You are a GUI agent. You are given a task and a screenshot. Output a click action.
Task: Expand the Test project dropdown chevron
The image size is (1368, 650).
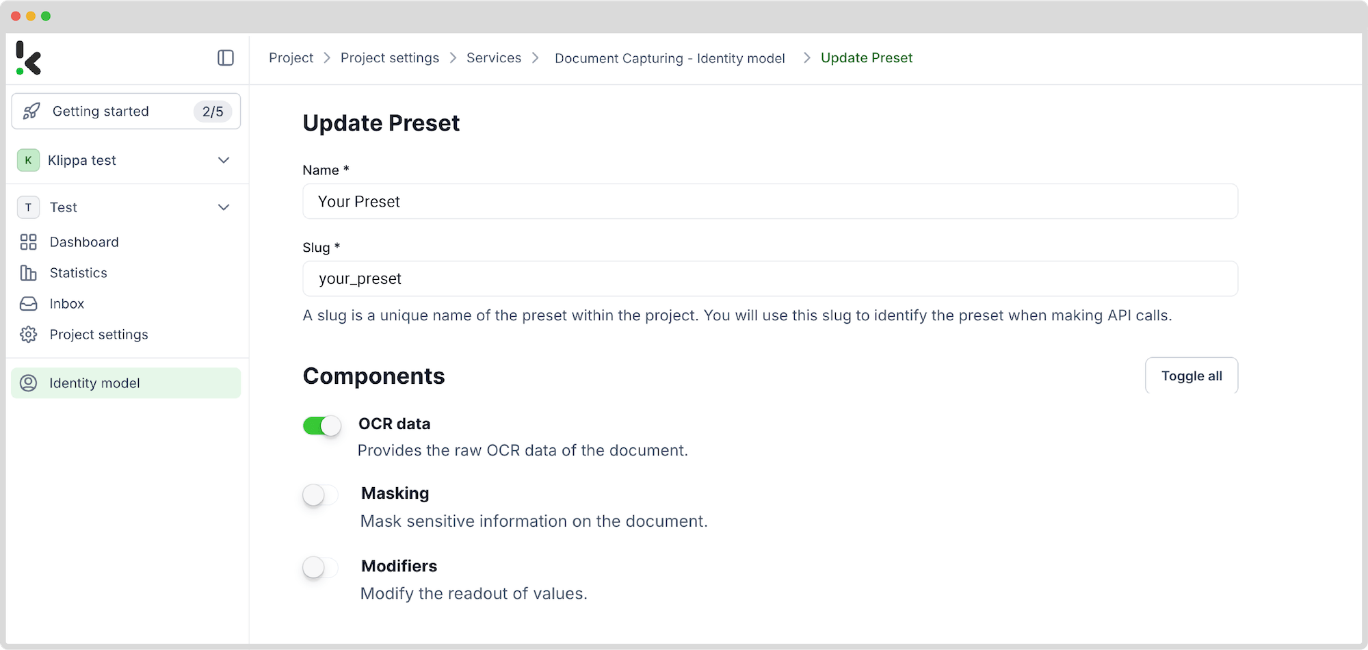224,207
